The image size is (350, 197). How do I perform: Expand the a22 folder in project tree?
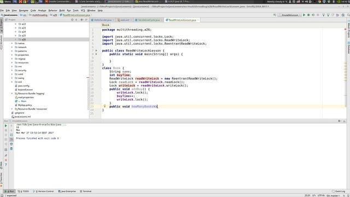click(x=16, y=24)
